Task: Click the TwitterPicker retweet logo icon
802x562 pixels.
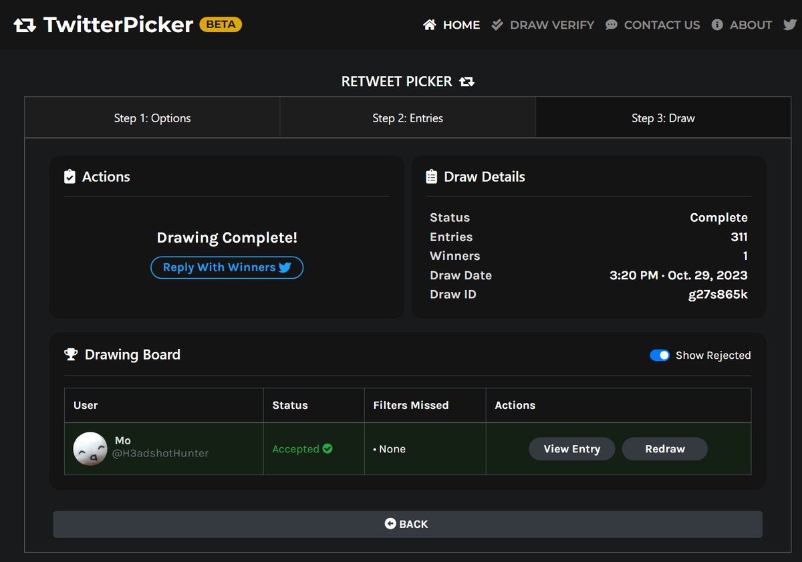Action: pos(25,25)
